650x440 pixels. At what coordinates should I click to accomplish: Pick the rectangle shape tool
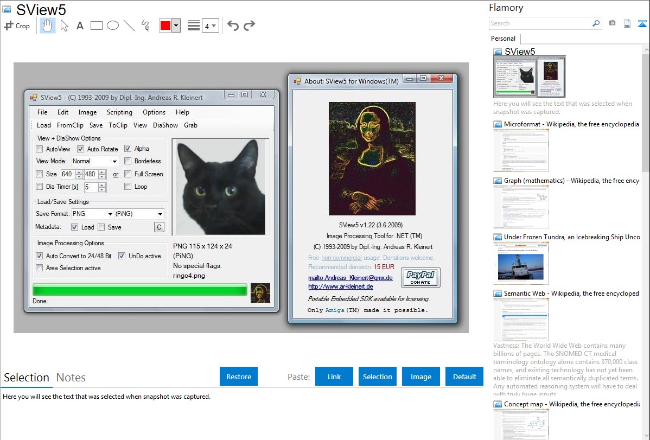coord(97,25)
